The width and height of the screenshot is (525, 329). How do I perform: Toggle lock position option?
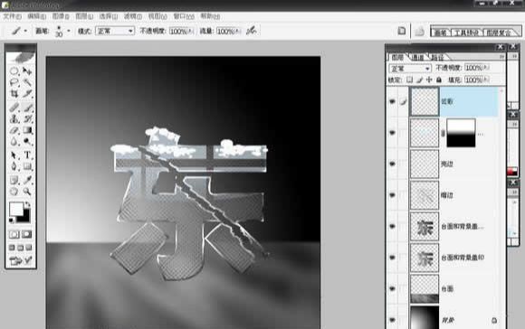coord(429,80)
